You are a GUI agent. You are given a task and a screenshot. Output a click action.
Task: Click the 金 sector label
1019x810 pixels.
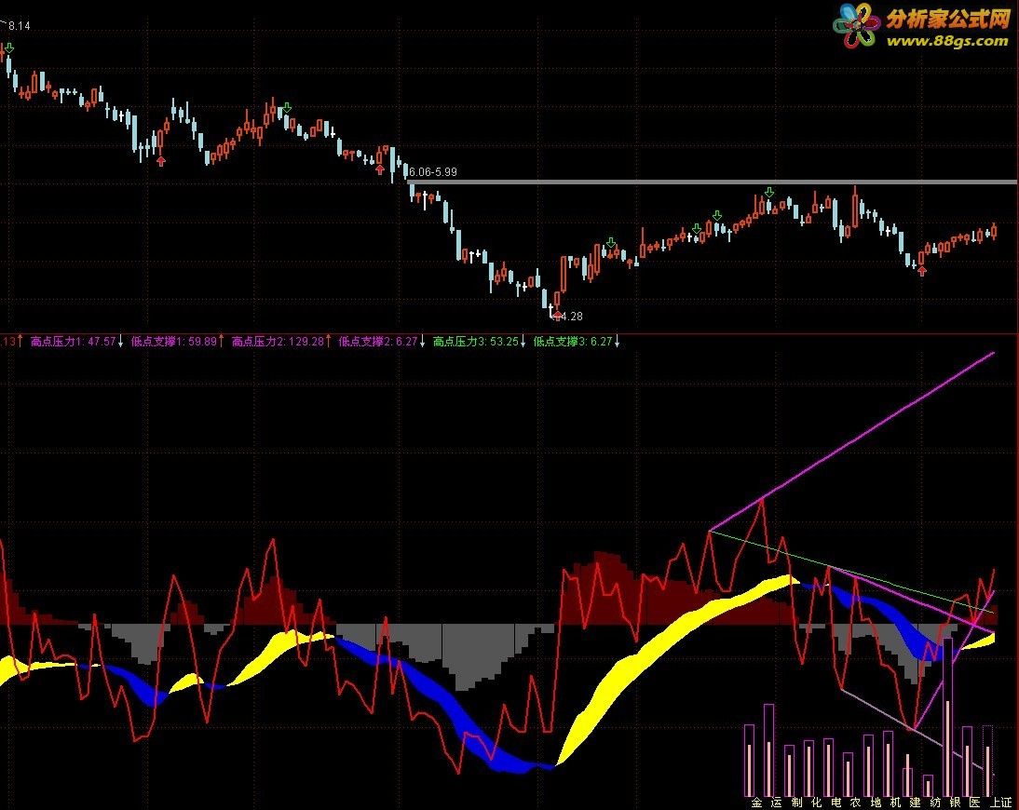click(756, 803)
